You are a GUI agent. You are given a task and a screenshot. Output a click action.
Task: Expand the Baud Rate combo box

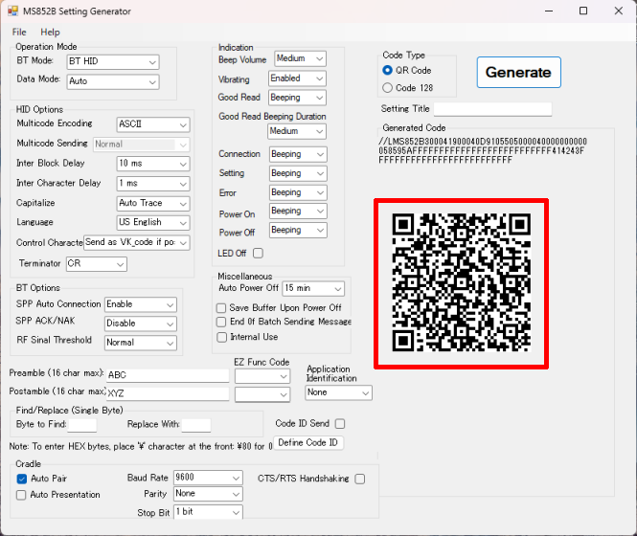pyautogui.click(x=208, y=477)
